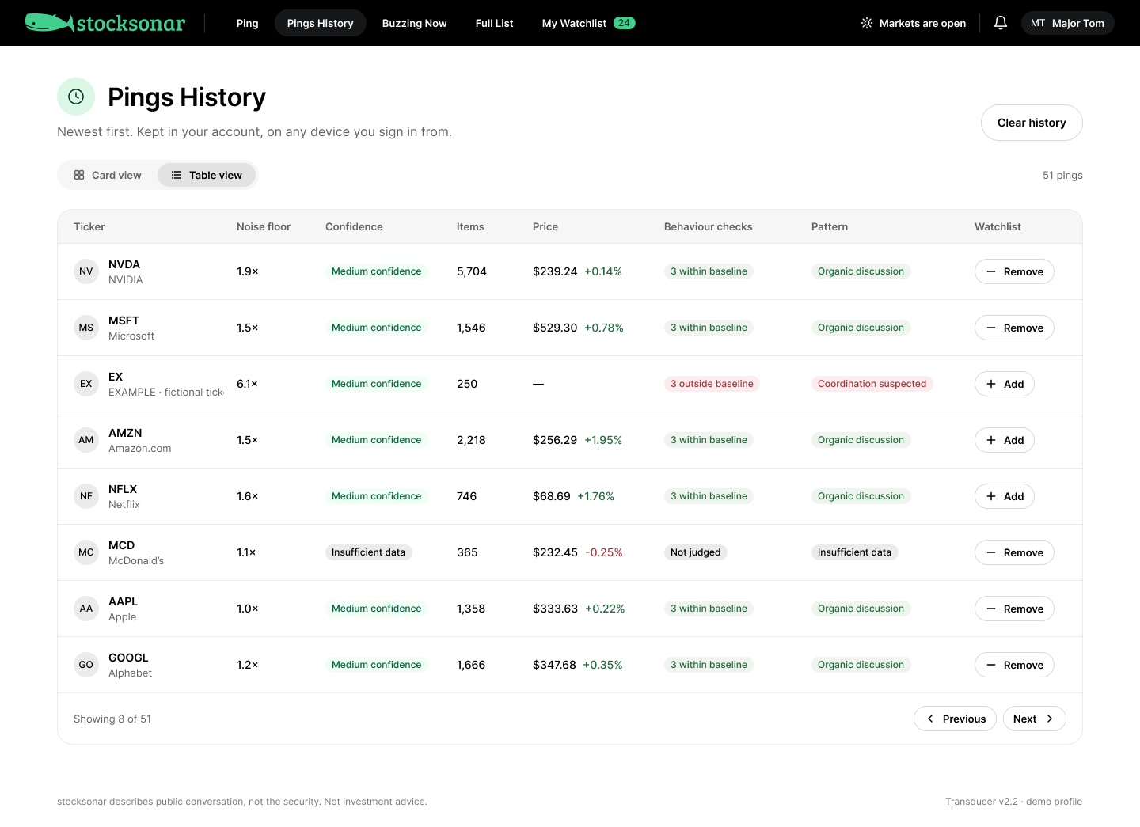Remove MCD from watchlist
The image size is (1140, 827).
pos(1014,552)
